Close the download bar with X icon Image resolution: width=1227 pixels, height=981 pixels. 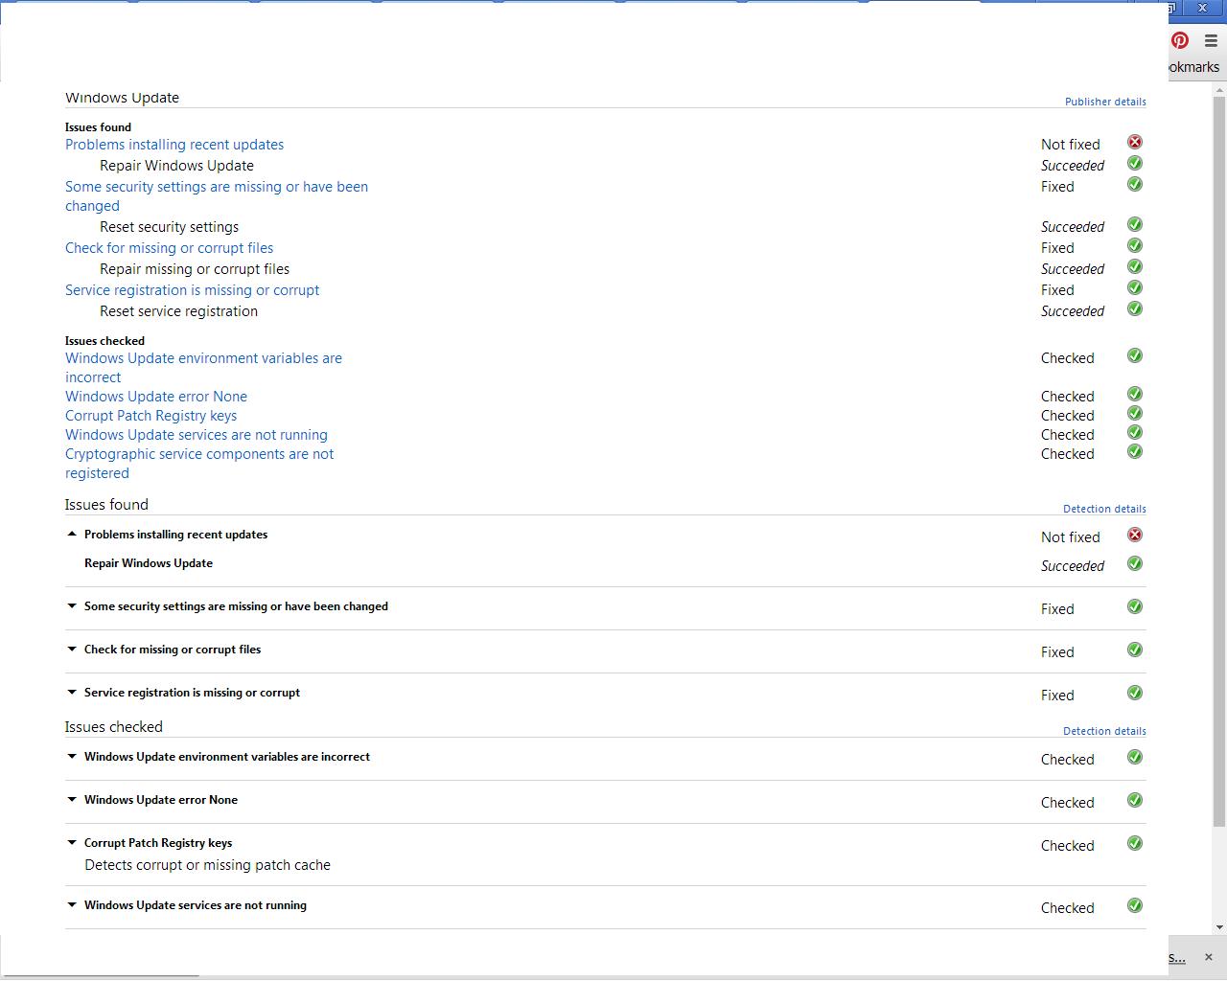(x=1208, y=957)
